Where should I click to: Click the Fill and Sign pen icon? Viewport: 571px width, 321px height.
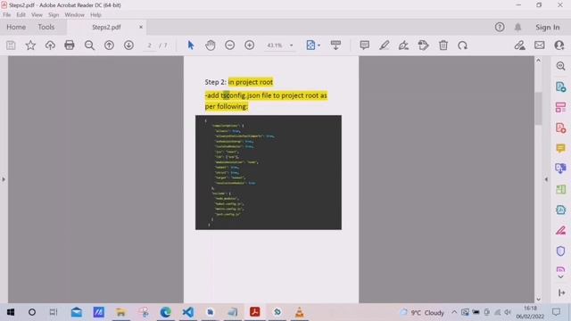pyautogui.click(x=519, y=45)
